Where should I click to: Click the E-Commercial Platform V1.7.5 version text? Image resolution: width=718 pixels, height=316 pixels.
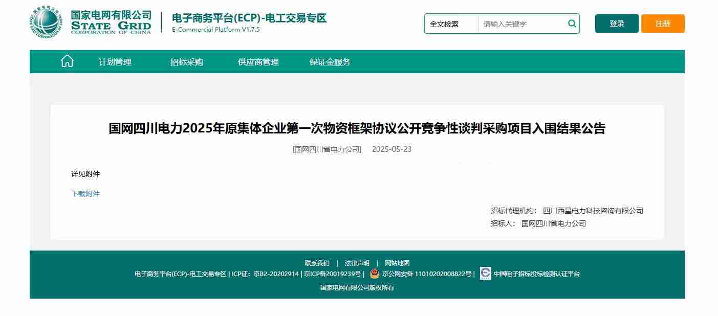tap(216, 30)
